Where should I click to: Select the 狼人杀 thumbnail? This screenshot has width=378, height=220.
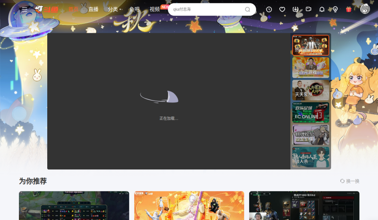[x=310, y=157]
